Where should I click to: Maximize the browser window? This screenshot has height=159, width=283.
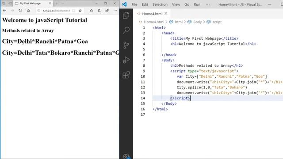(x=106, y=4)
